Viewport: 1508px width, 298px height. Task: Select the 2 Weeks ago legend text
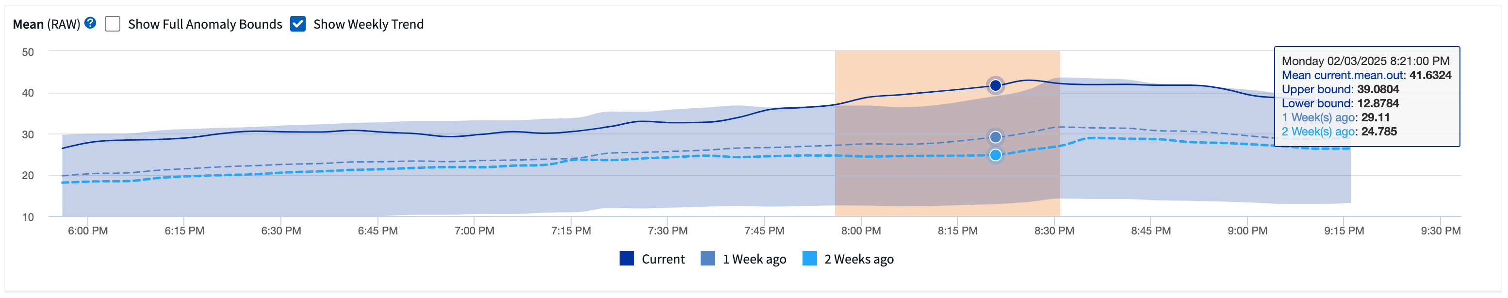[x=859, y=259]
